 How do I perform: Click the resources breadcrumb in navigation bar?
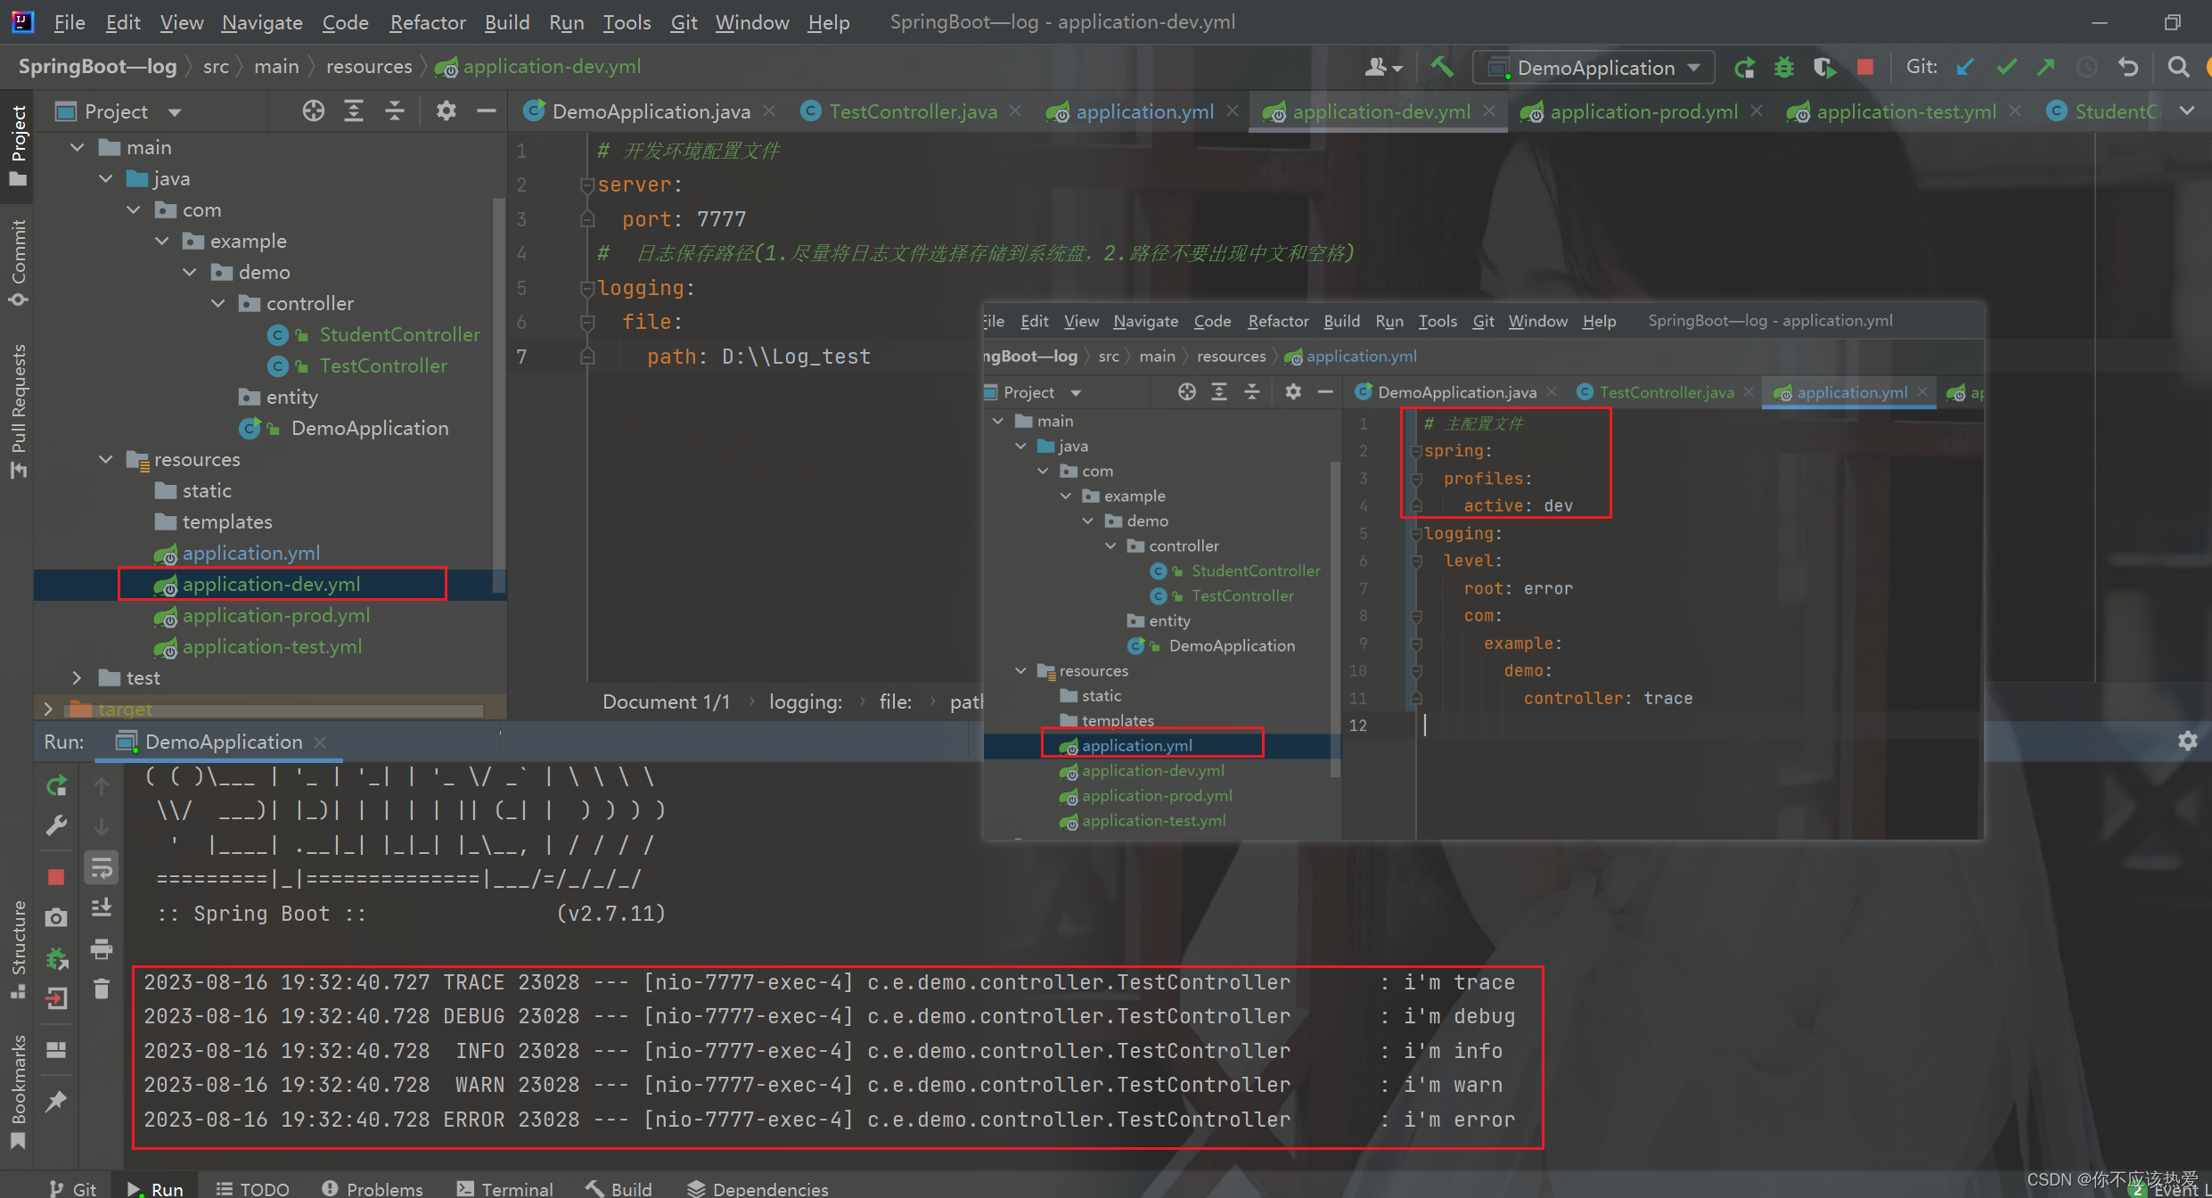pyautogui.click(x=369, y=67)
